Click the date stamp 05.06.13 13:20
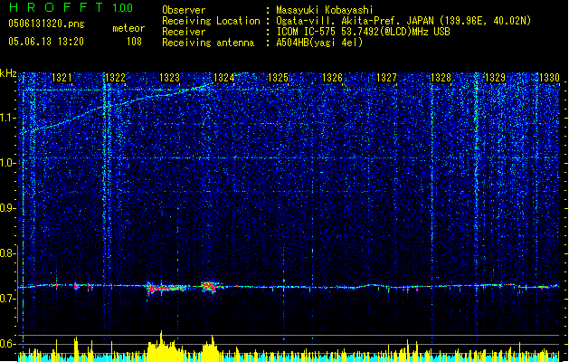Image resolution: width=569 pixels, height=362 pixels. coord(46,42)
